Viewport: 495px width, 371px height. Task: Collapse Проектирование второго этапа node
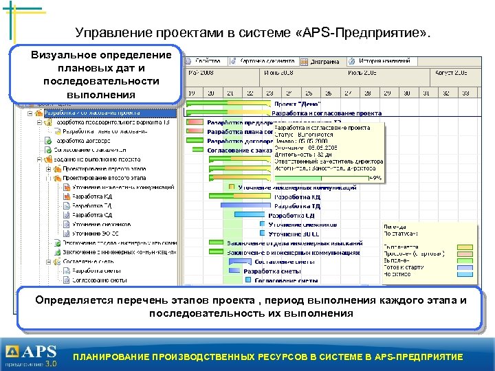(x=49, y=178)
